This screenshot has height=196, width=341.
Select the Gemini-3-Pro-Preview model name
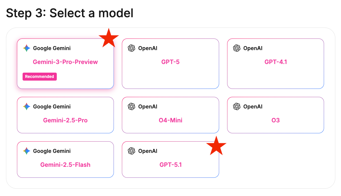point(65,62)
